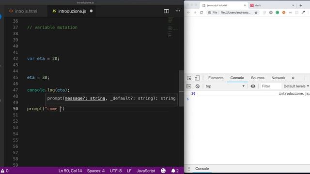
Task: Open the introduzione.js source link
Action: pos(294,93)
